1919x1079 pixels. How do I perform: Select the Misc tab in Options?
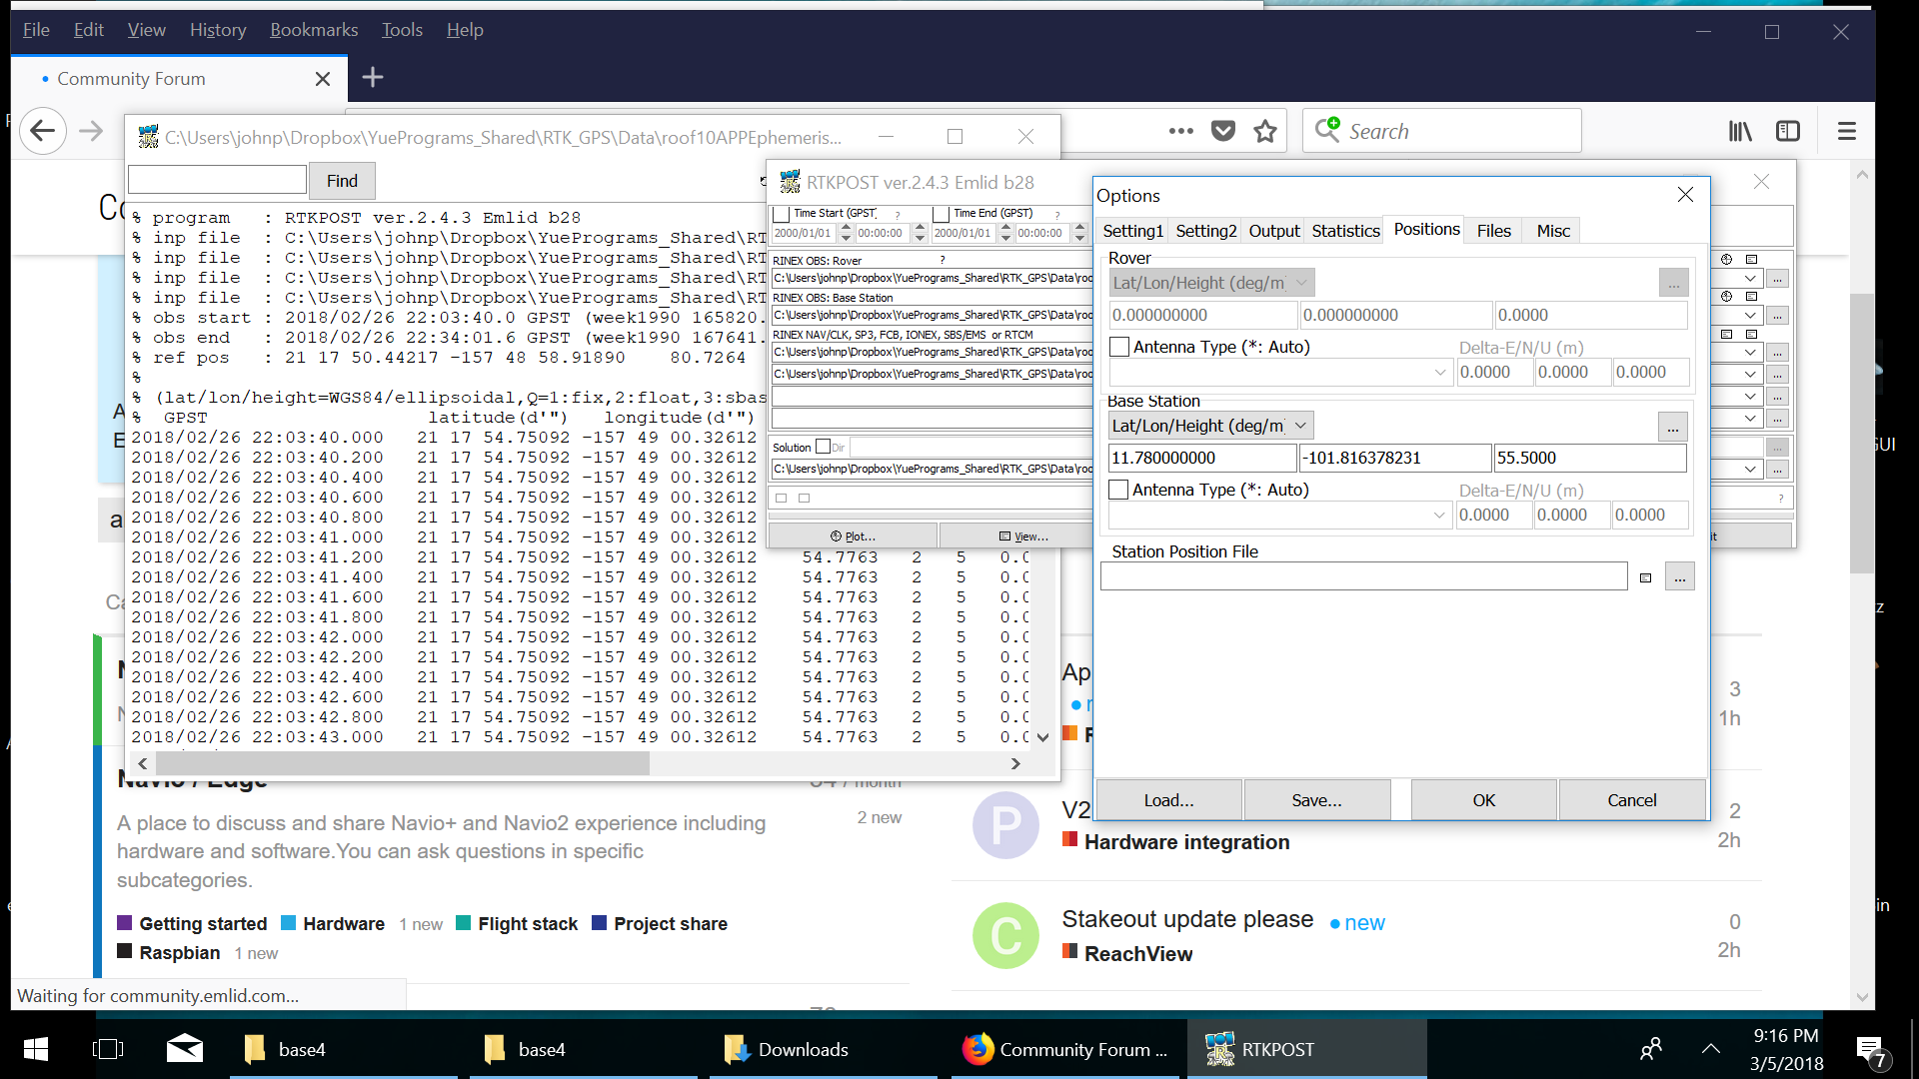pos(1552,231)
